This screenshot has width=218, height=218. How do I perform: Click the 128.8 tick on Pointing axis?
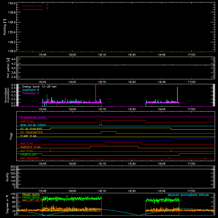click(12, 12)
